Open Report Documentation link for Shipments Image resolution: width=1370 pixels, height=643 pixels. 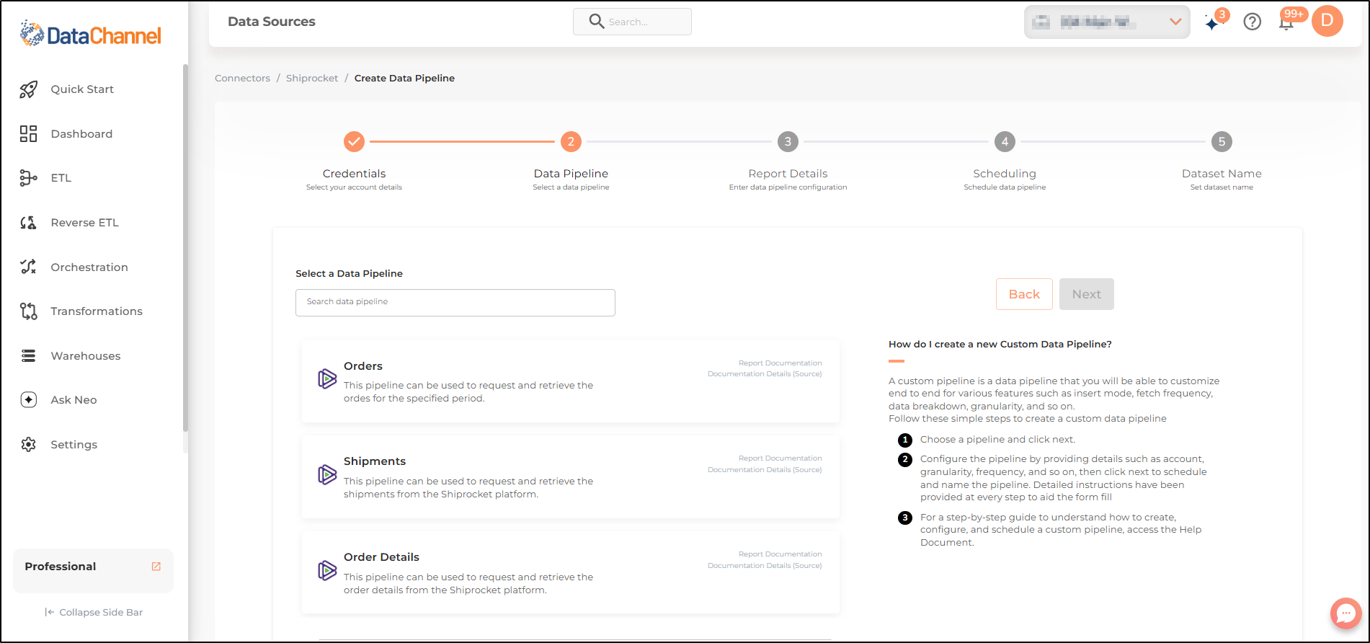780,458
